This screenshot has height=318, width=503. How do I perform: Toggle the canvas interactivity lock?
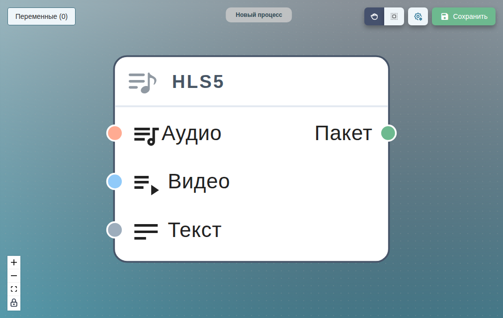14,303
